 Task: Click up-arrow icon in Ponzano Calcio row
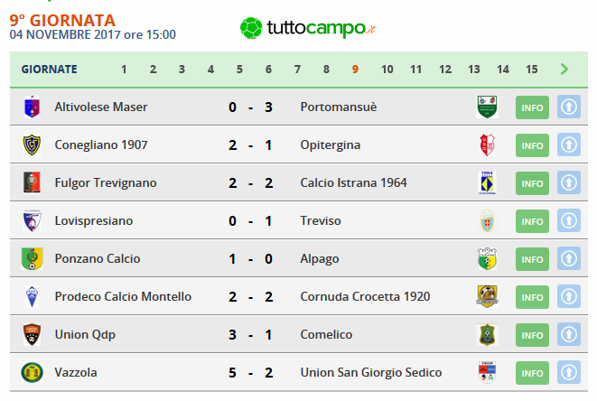(x=569, y=259)
